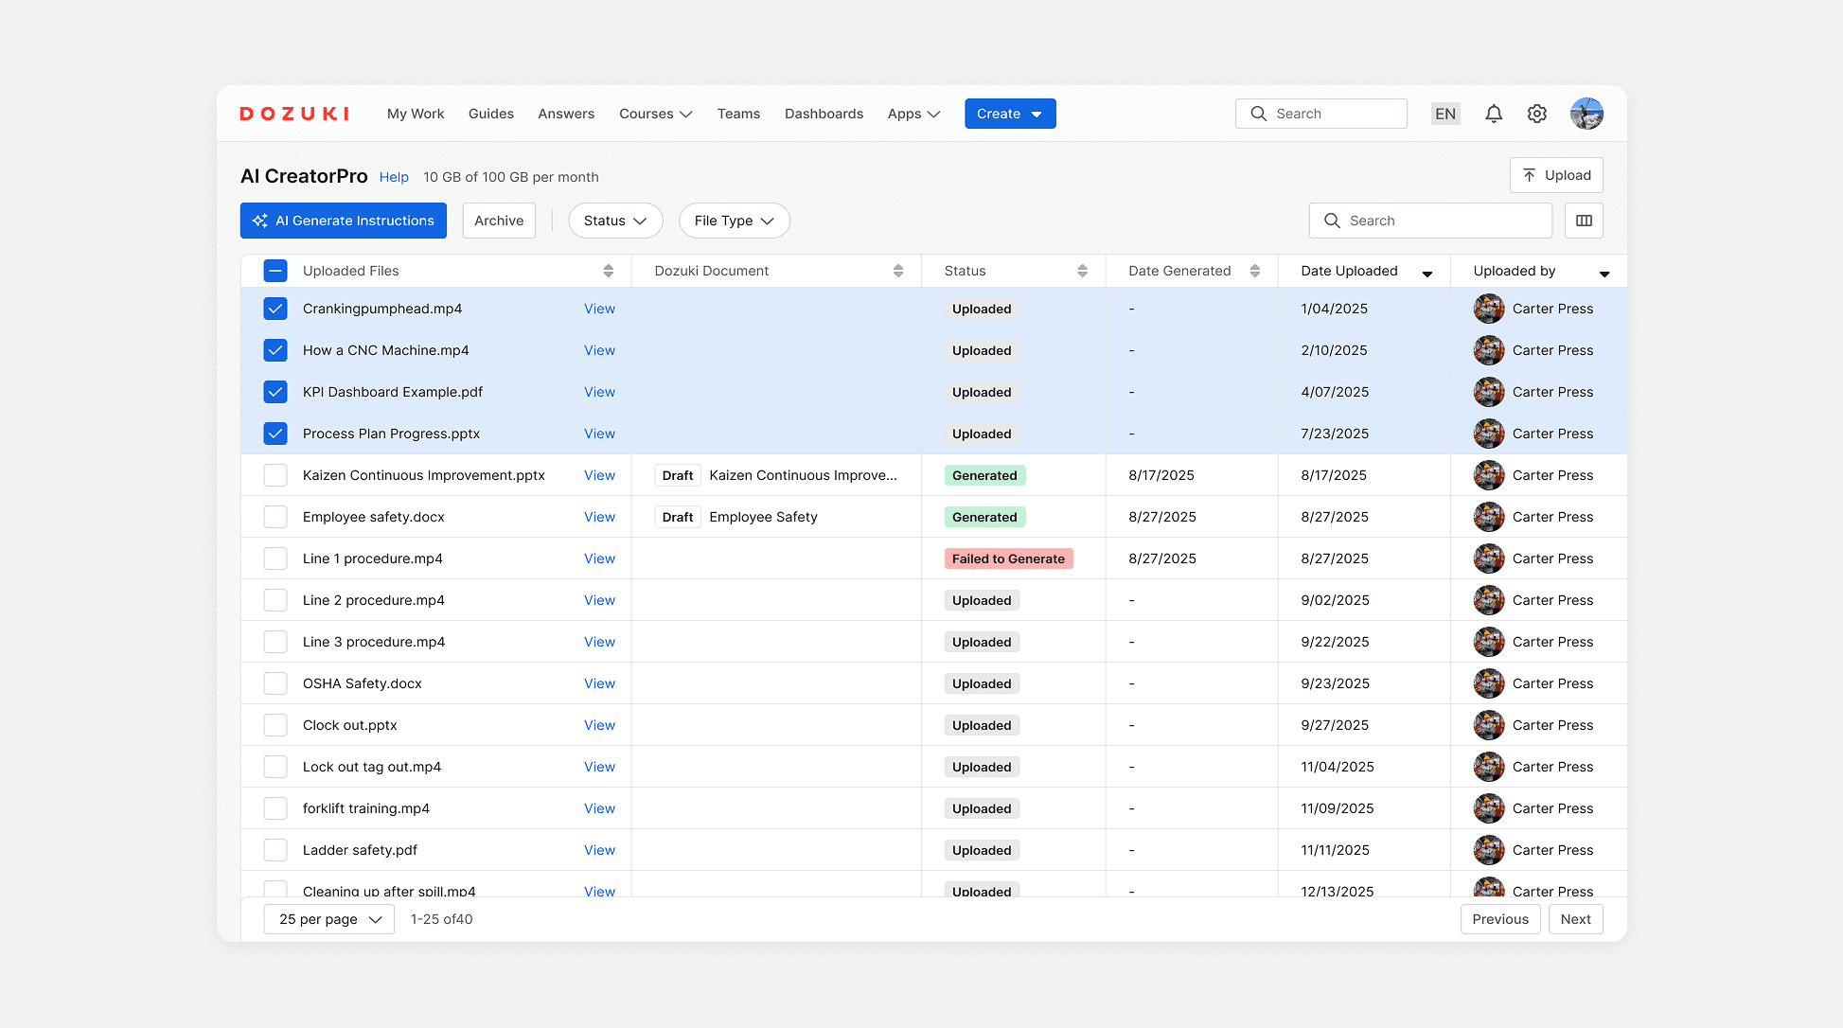The height and width of the screenshot is (1028, 1843).
Task: Tick the Line 1 procedure.mp4 checkbox
Action: pos(275,558)
